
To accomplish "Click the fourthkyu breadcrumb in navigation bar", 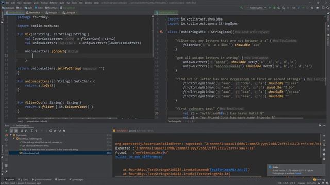I will [x=52, y=8].
